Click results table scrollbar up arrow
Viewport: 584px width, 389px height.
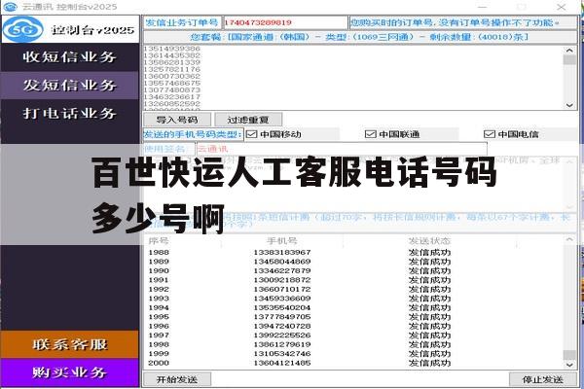pyautogui.click(x=569, y=240)
